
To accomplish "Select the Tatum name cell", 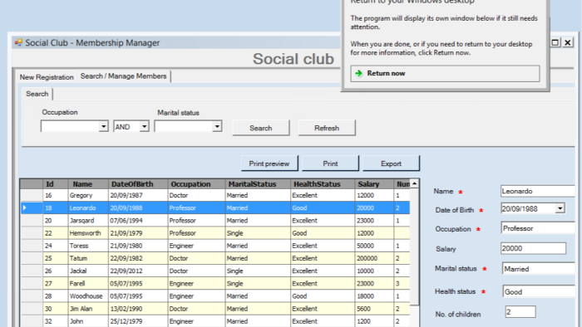I will click(88, 258).
